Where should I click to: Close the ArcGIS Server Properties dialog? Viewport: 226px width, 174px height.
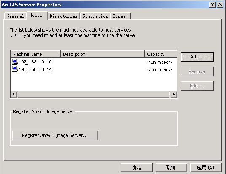[220, 5]
